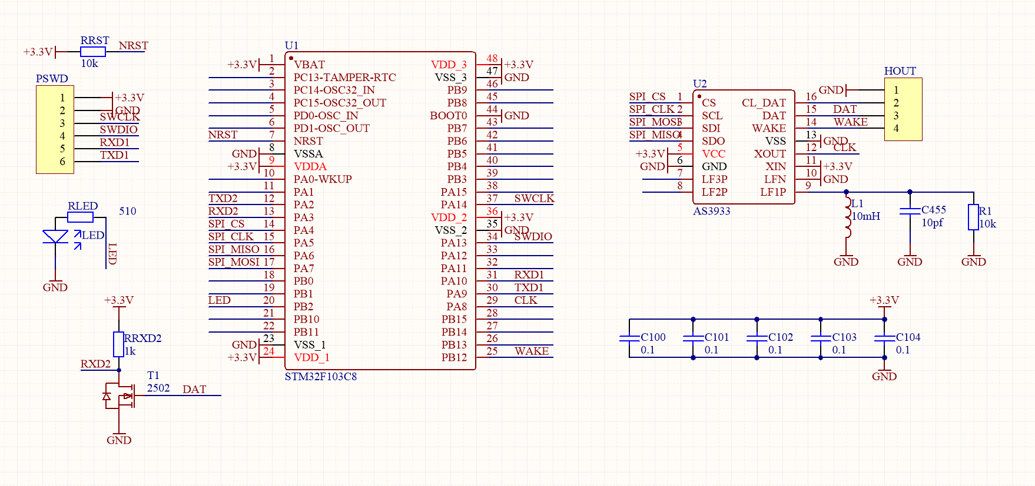Viewport: 1035px width, 486px height.
Task: Select the T1 2502 MOSFET symbol
Action: [119, 396]
